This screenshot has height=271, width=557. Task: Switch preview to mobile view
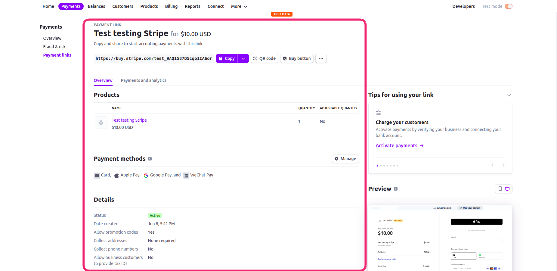500,189
